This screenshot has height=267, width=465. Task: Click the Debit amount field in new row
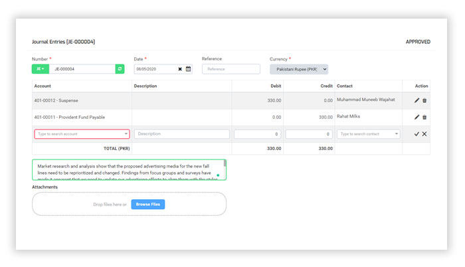point(258,133)
